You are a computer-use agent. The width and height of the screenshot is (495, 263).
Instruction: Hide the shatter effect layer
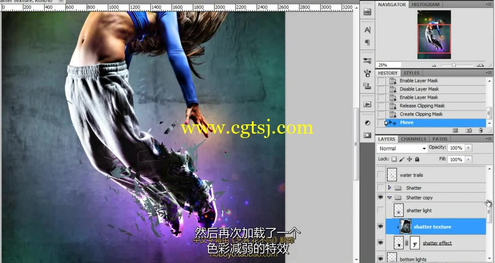coord(381,243)
